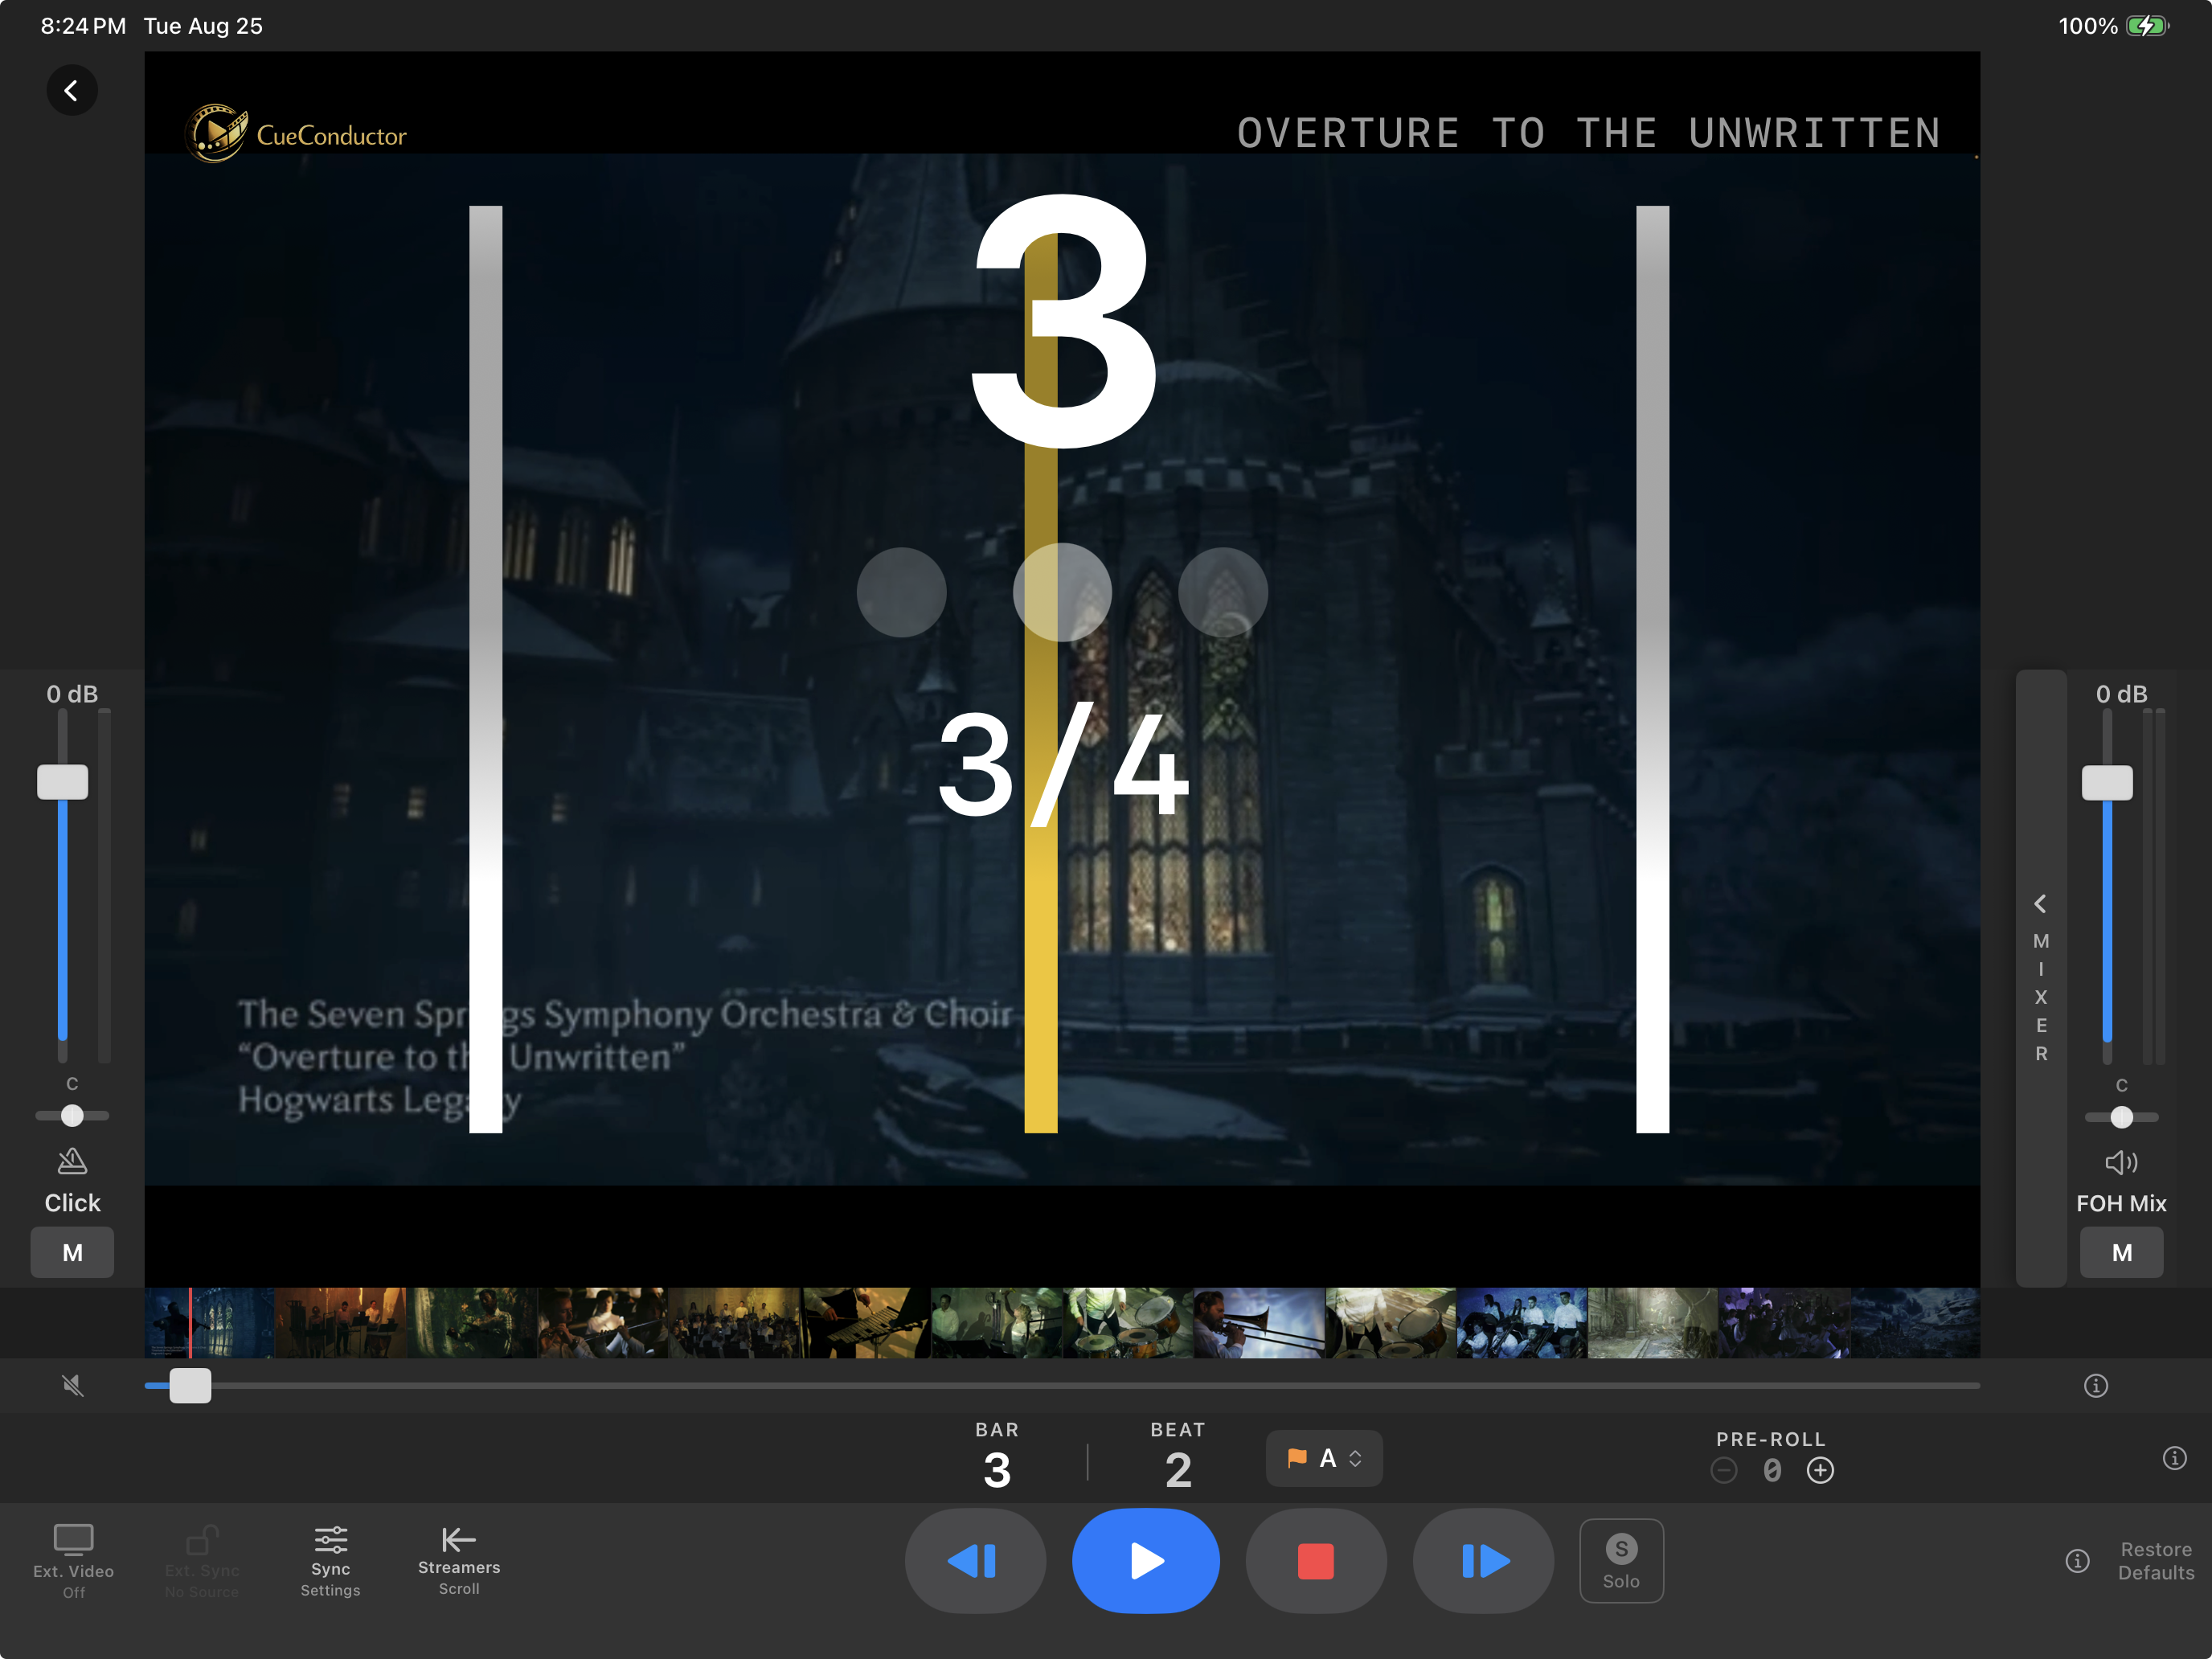Click the BAR number 3
Viewport: 2212px width, 1659px height.
[x=996, y=1470]
